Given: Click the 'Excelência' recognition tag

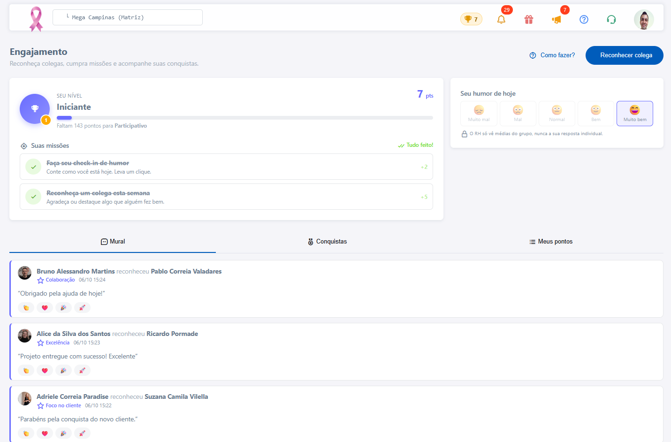Looking at the screenshot, I should point(53,343).
